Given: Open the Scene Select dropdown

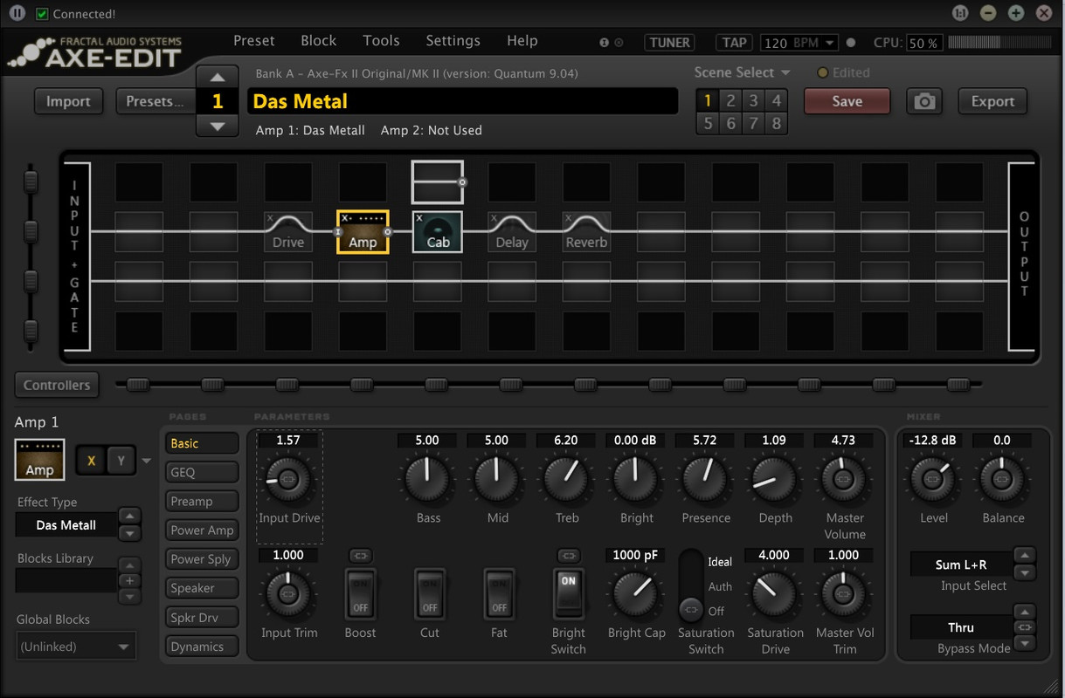Looking at the screenshot, I should (742, 72).
